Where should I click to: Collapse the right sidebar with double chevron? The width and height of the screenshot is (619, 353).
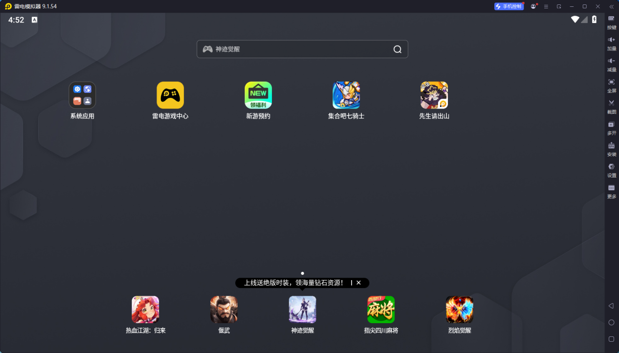pyautogui.click(x=611, y=6)
